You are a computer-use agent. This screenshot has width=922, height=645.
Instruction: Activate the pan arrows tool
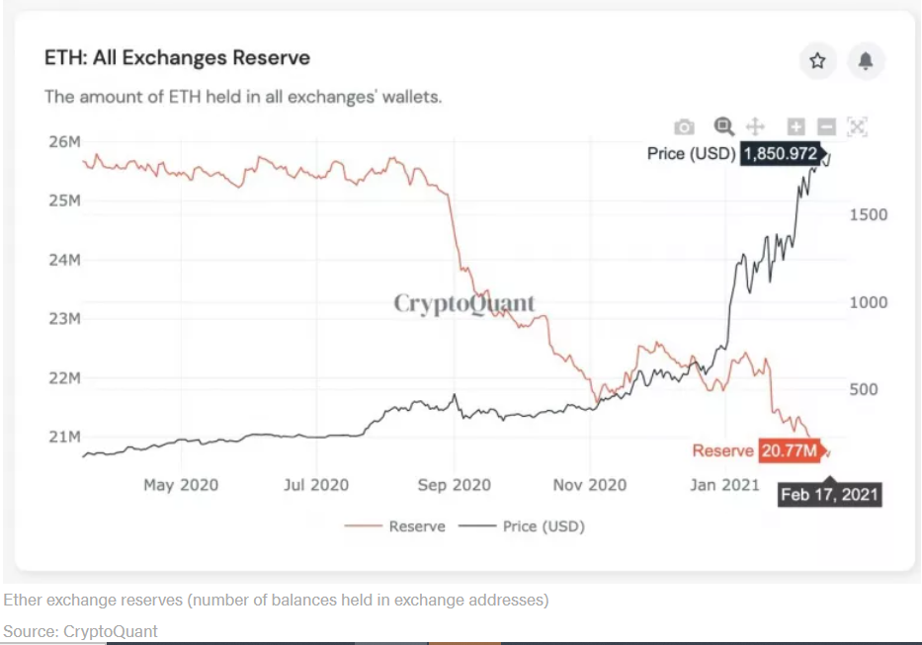click(755, 126)
